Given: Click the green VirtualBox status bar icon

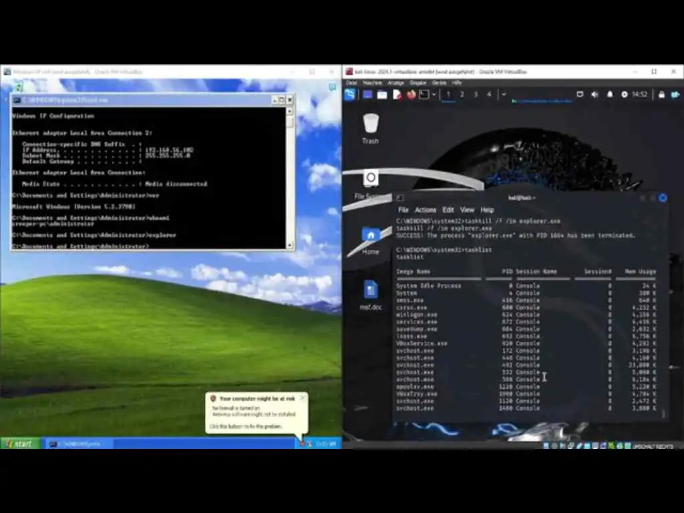Looking at the screenshot, I should pyautogui.click(x=612, y=446).
